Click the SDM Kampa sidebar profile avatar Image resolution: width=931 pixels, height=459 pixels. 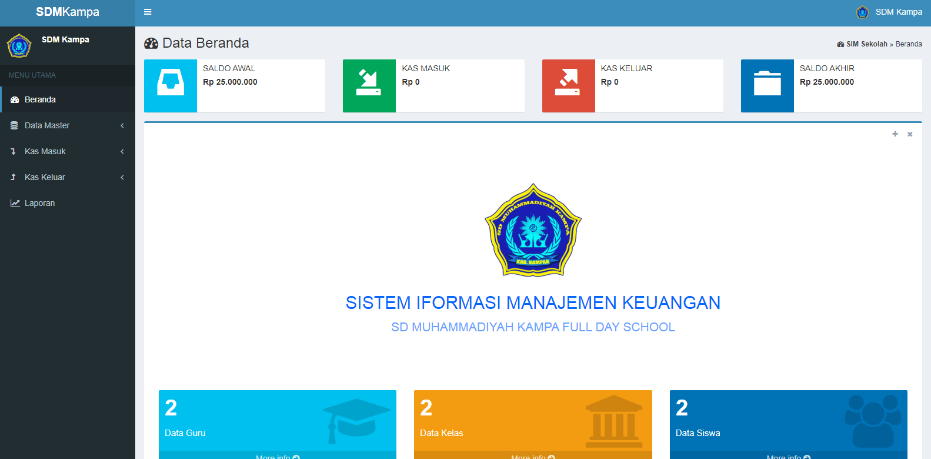(19, 45)
